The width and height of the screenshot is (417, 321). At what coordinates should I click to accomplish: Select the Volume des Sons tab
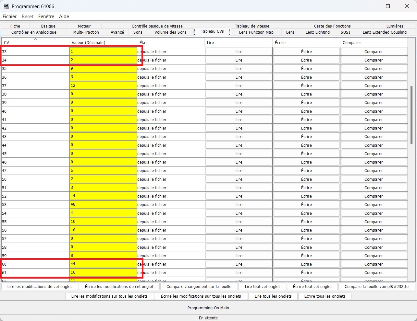pyautogui.click(x=170, y=32)
